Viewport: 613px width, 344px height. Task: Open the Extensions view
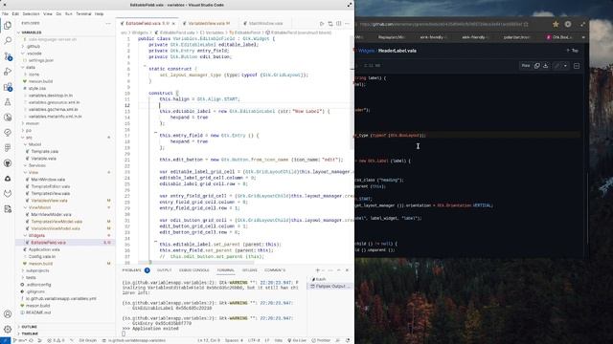point(8,87)
